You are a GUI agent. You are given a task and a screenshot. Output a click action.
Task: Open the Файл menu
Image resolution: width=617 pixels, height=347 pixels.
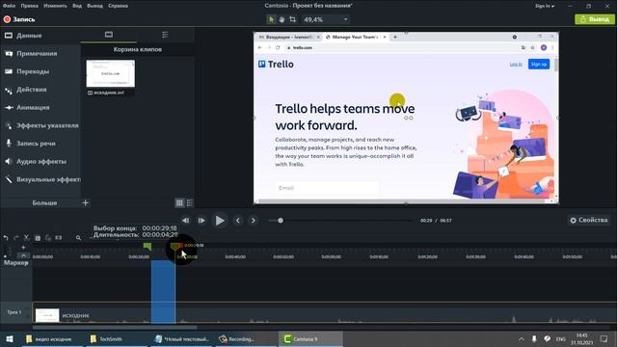point(9,6)
